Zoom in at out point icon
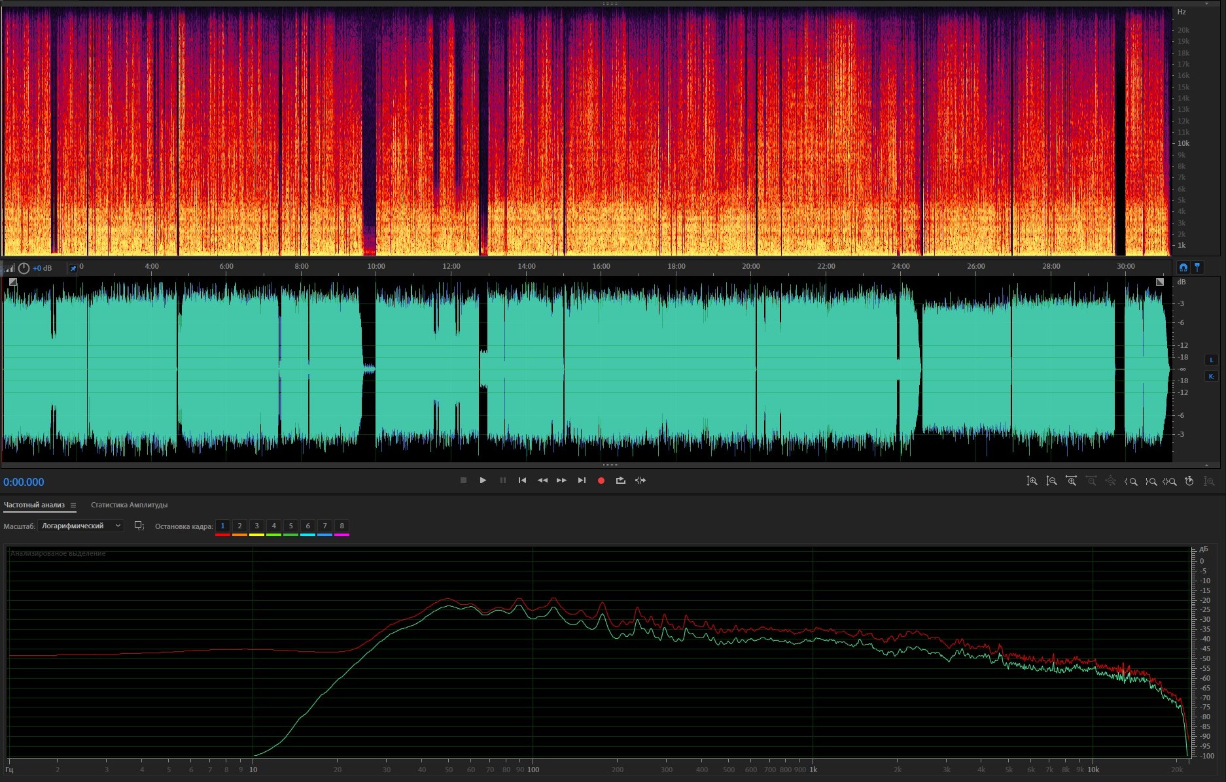The width and height of the screenshot is (1226, 782). 1151,481
